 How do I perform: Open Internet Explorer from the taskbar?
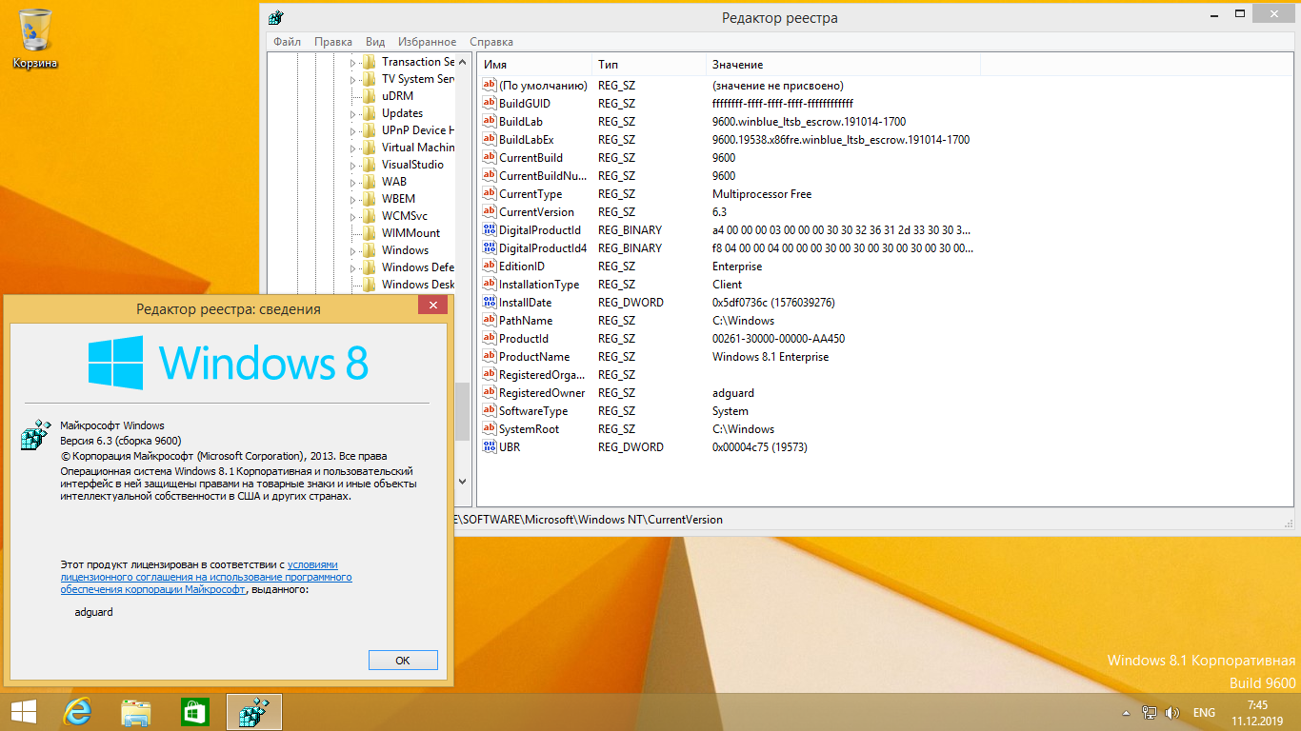(x=76, y=712)
